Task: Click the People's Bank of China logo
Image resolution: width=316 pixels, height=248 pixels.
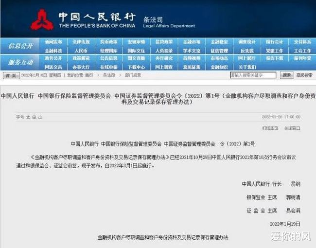Action: [42, 19]
